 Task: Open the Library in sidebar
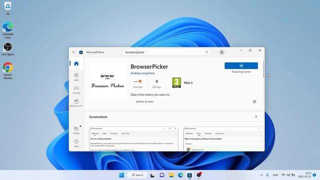tap(76, 130)
